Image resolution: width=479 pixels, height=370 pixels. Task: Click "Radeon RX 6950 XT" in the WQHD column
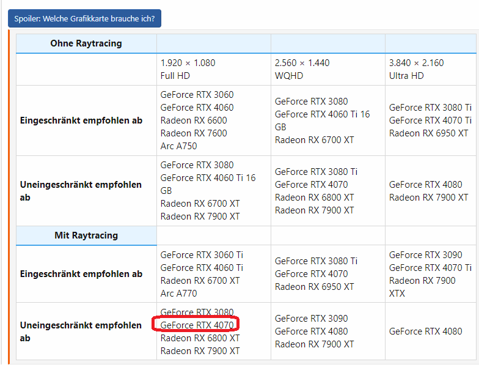click(314, 287)
